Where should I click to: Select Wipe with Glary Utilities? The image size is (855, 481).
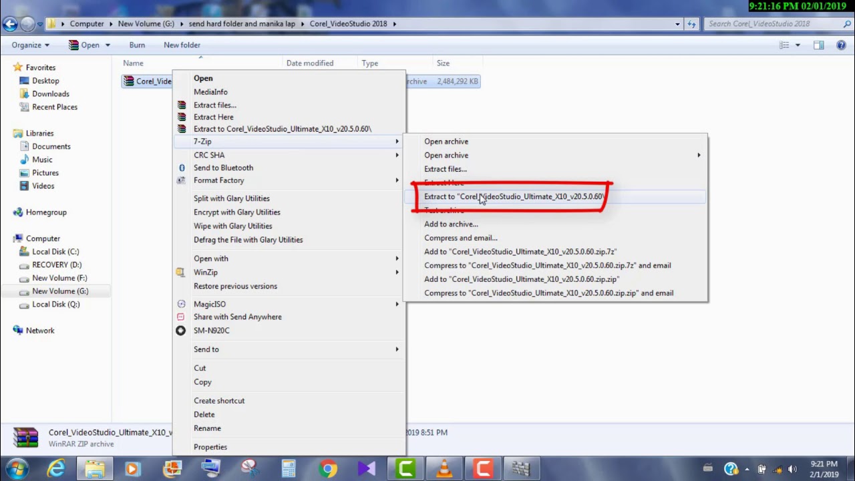coord(233,226)
